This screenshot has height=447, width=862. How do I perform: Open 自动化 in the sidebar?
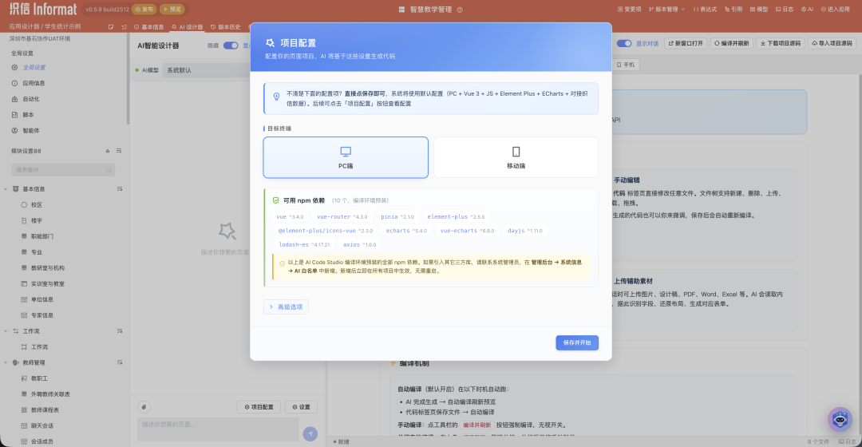[31, 100]
